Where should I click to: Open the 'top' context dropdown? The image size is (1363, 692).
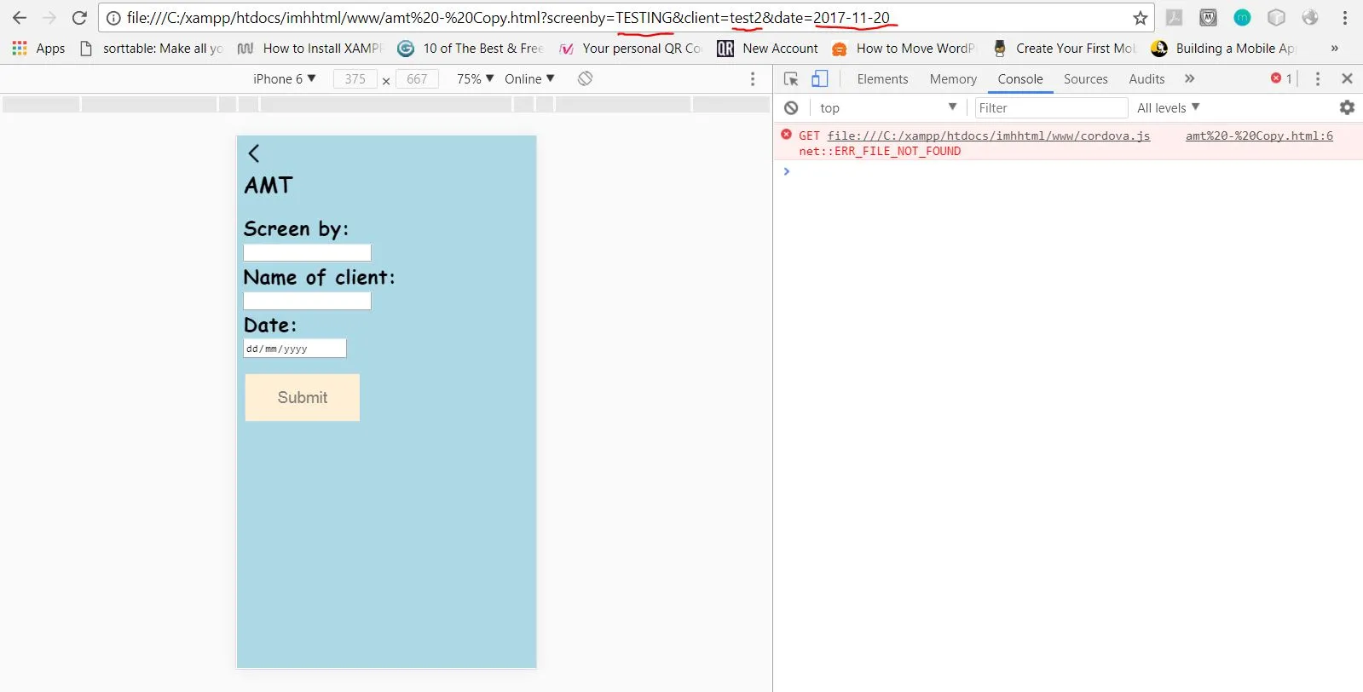point(888,107)
